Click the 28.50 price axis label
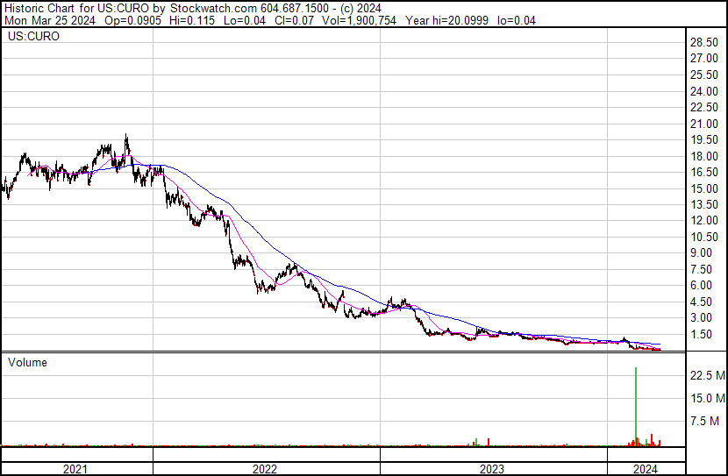 click(x=704, y=42)
